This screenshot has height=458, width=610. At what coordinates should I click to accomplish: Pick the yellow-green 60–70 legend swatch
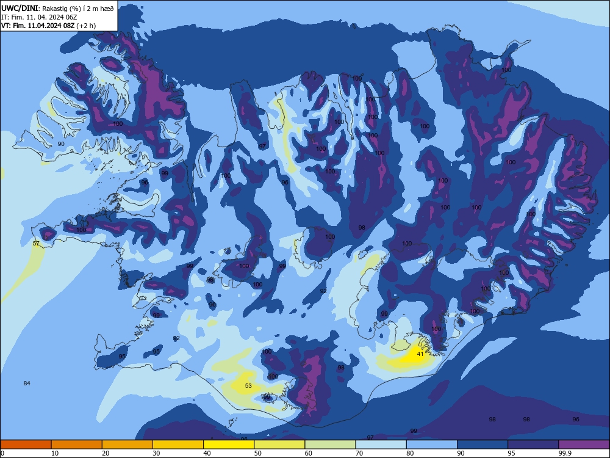coord(330,445)
